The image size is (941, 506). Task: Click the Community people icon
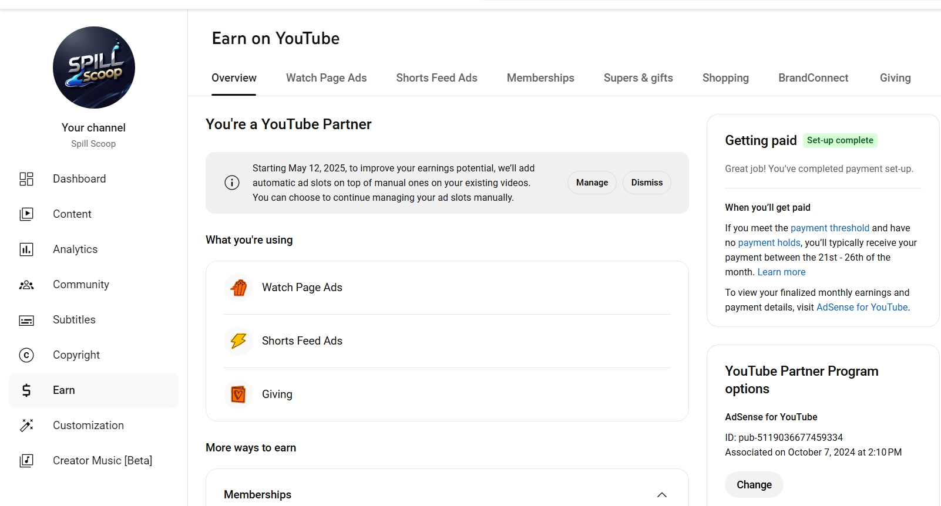pyautogui.click(x=26, y=285)
